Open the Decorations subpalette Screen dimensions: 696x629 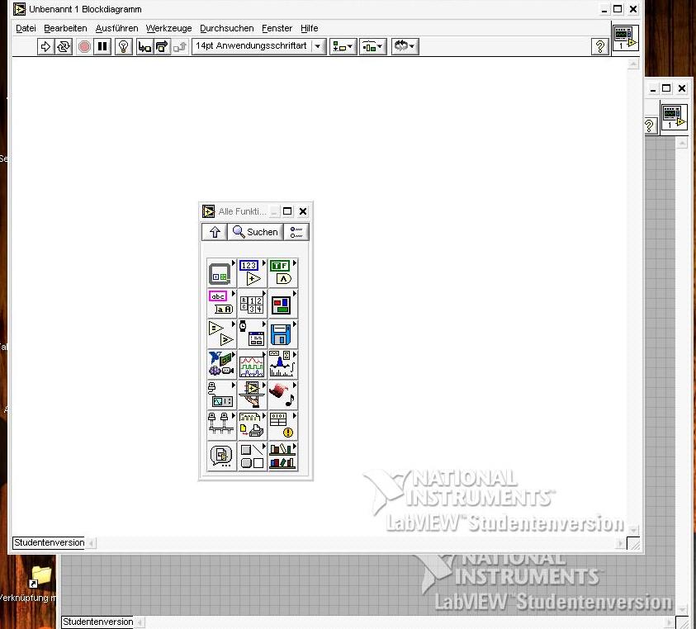pos(252,456)
